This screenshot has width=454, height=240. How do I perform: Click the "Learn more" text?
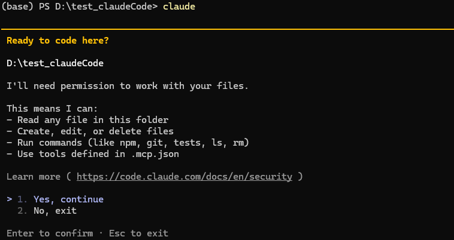pyautogui.click(x=33, y=177)
